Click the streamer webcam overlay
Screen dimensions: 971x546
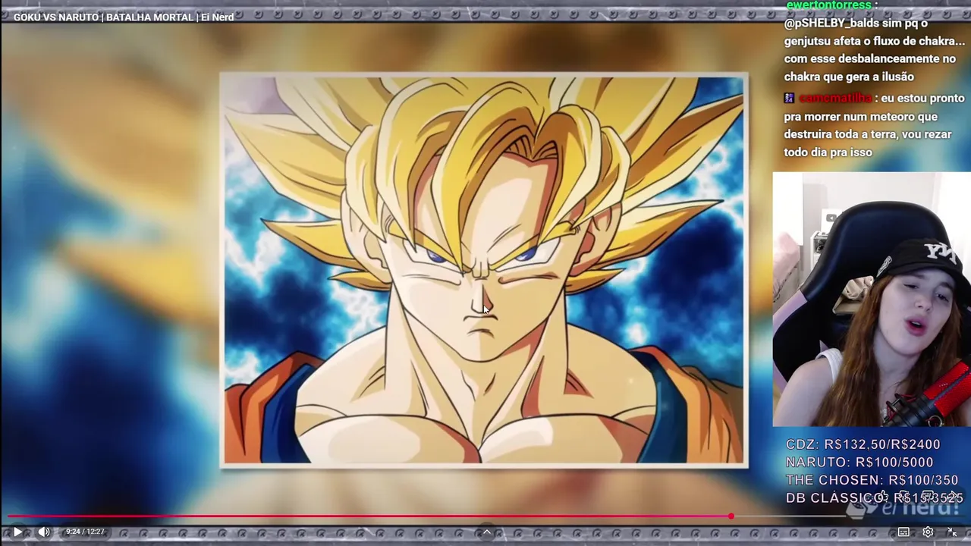tap(872, 300)
